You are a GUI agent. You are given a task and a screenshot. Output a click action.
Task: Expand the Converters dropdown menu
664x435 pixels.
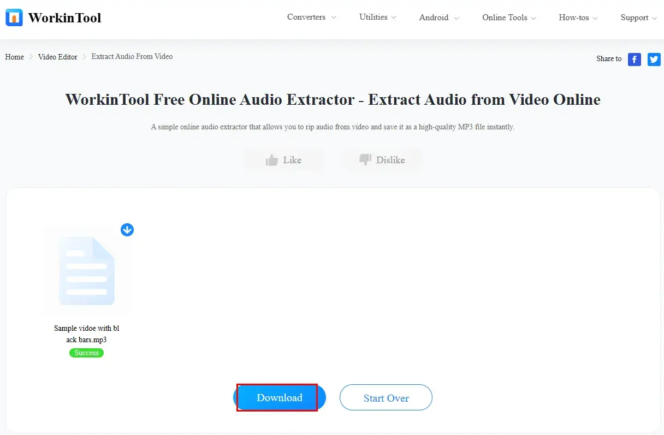click(x=311, y=17)
